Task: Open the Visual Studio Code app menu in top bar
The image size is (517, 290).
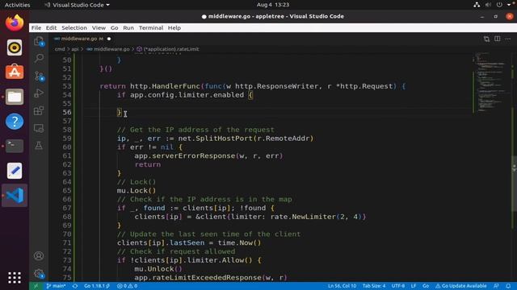Action: (78, 5)
